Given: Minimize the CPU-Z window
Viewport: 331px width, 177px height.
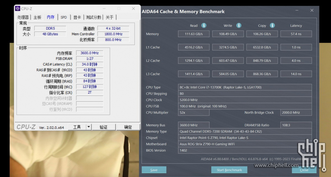Looking at the screenshot, I should pos(104,9).
